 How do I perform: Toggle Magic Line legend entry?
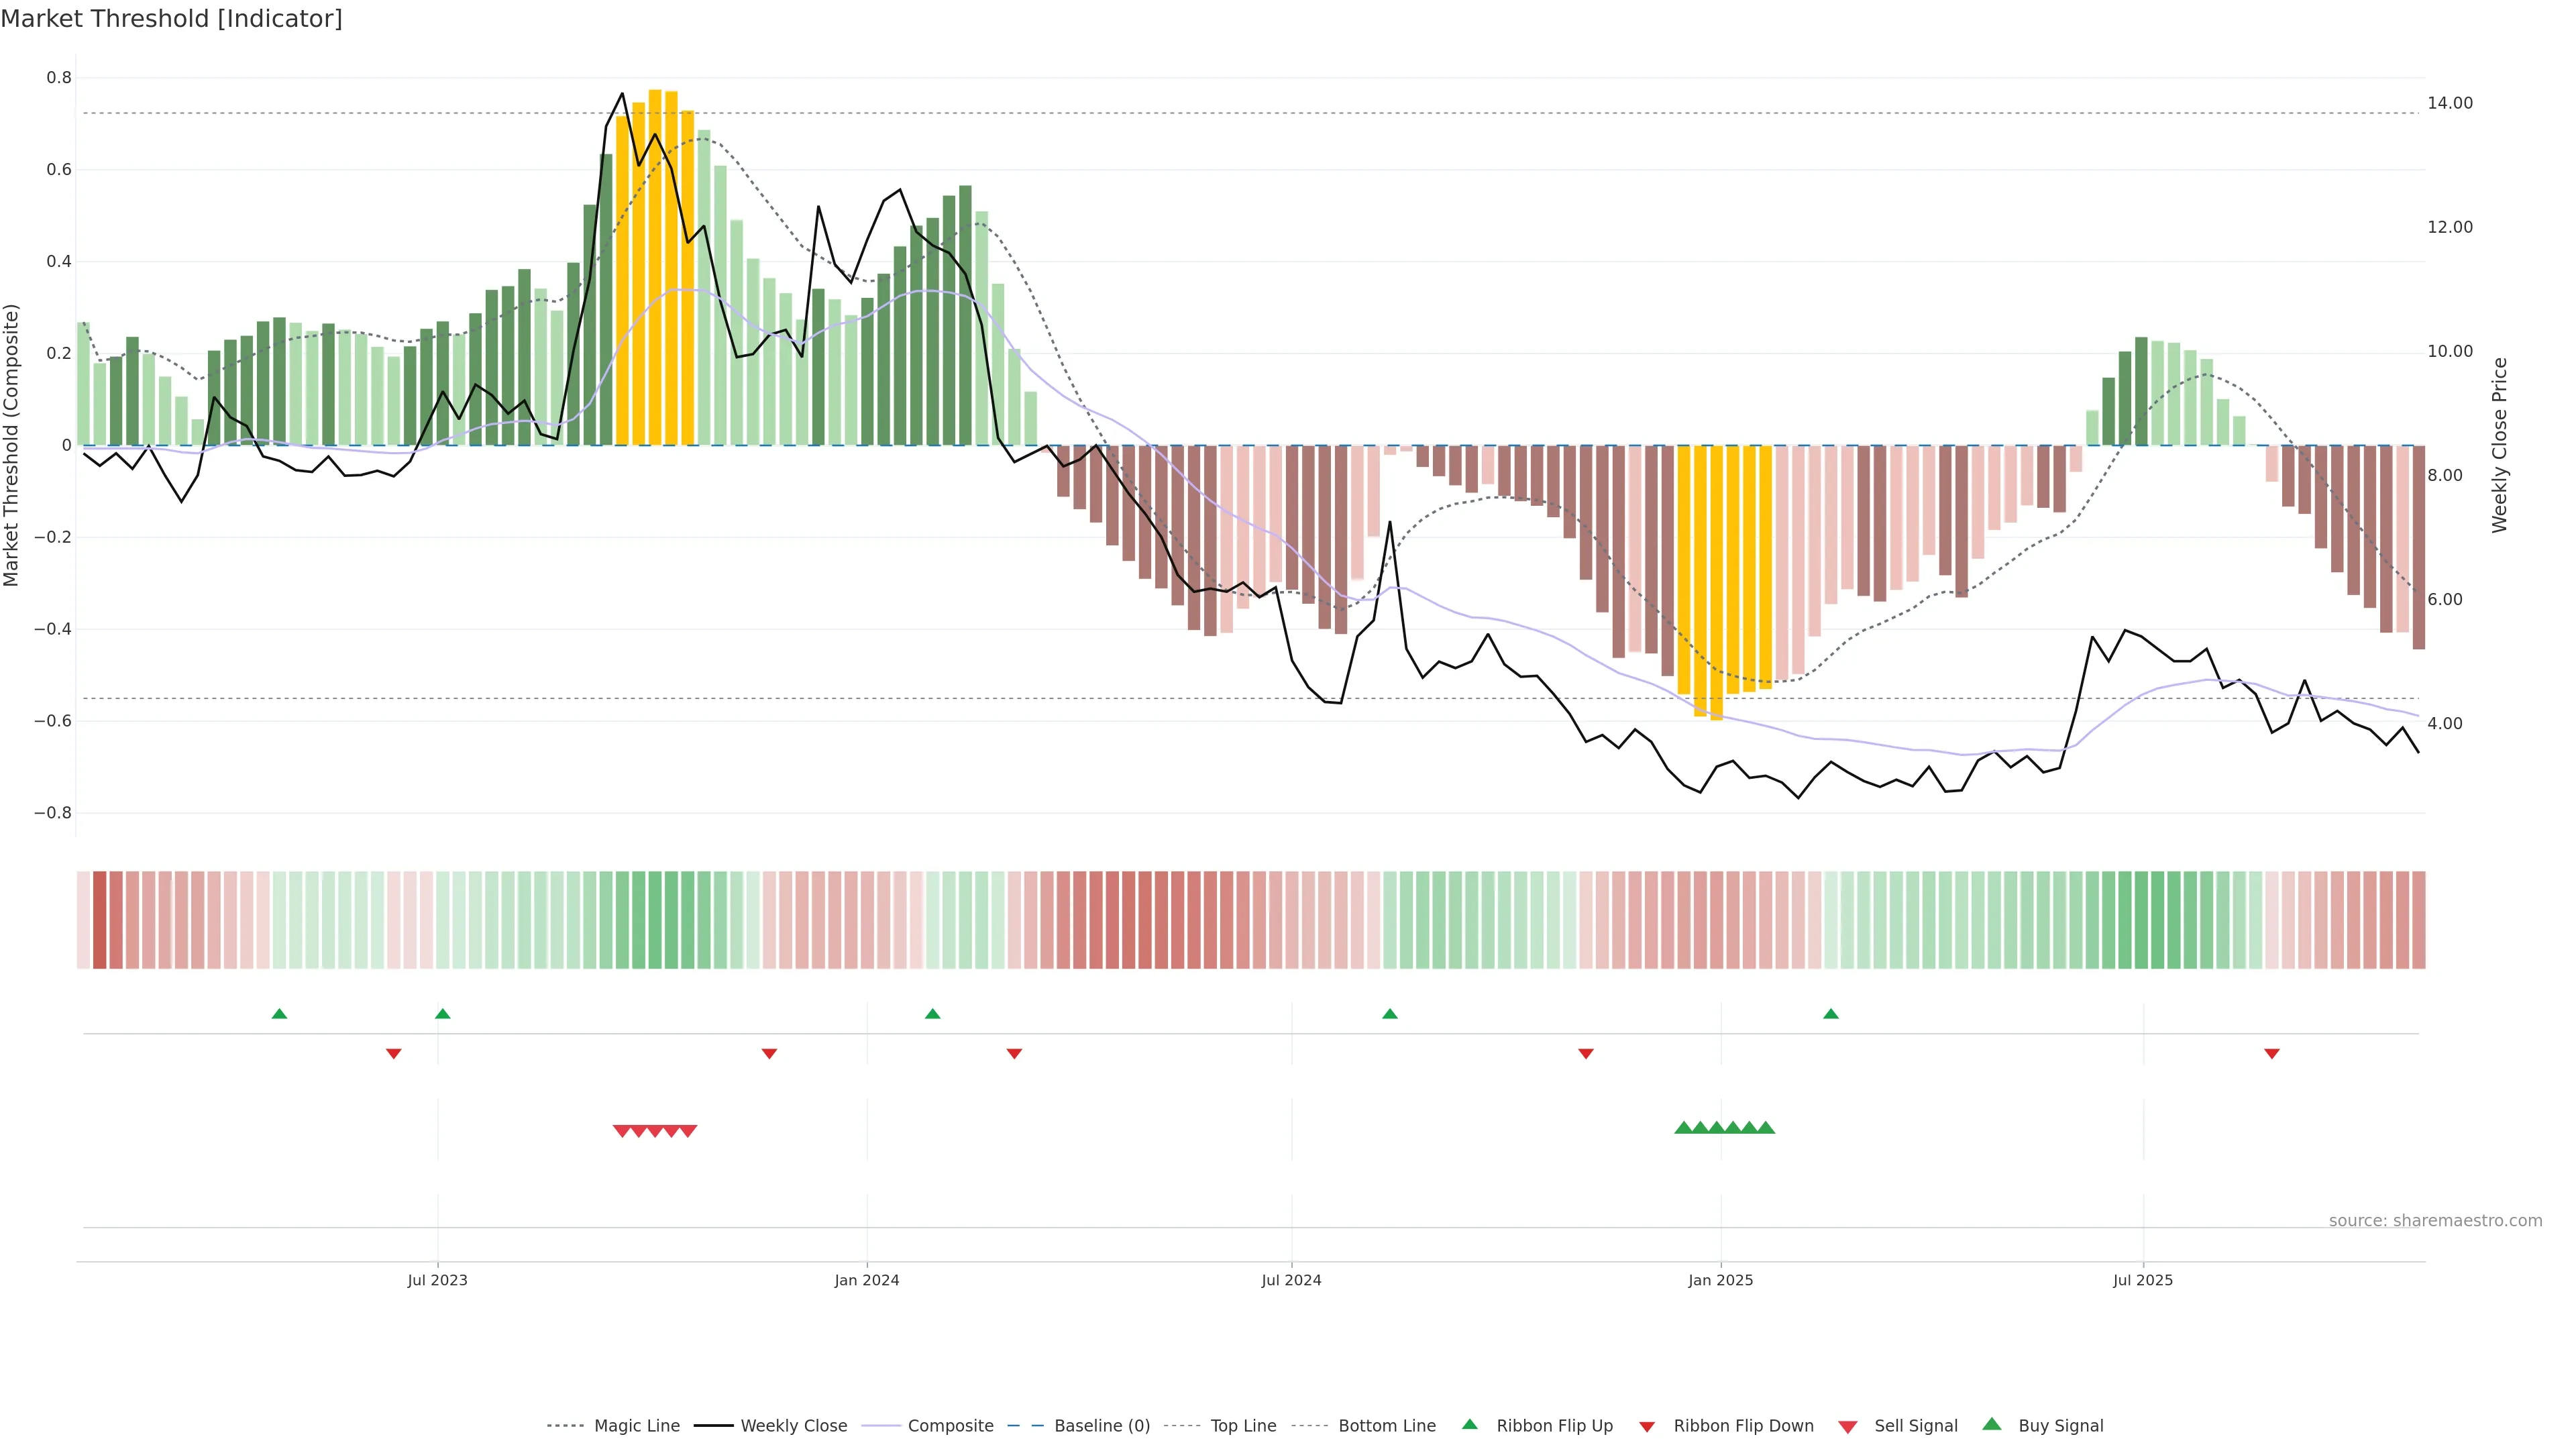coord(636,1425)
